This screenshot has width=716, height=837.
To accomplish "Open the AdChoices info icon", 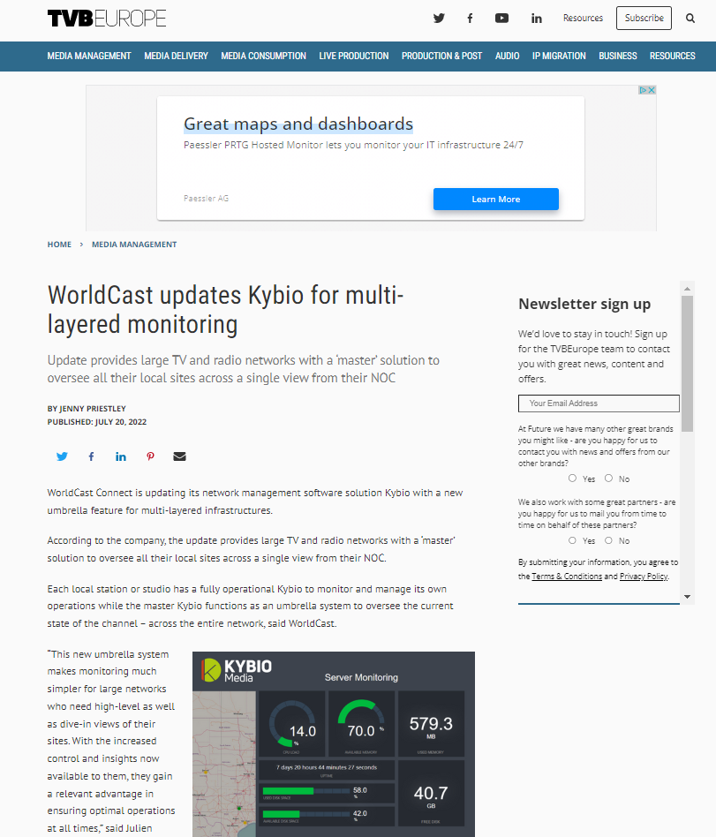I will (644, 90).
